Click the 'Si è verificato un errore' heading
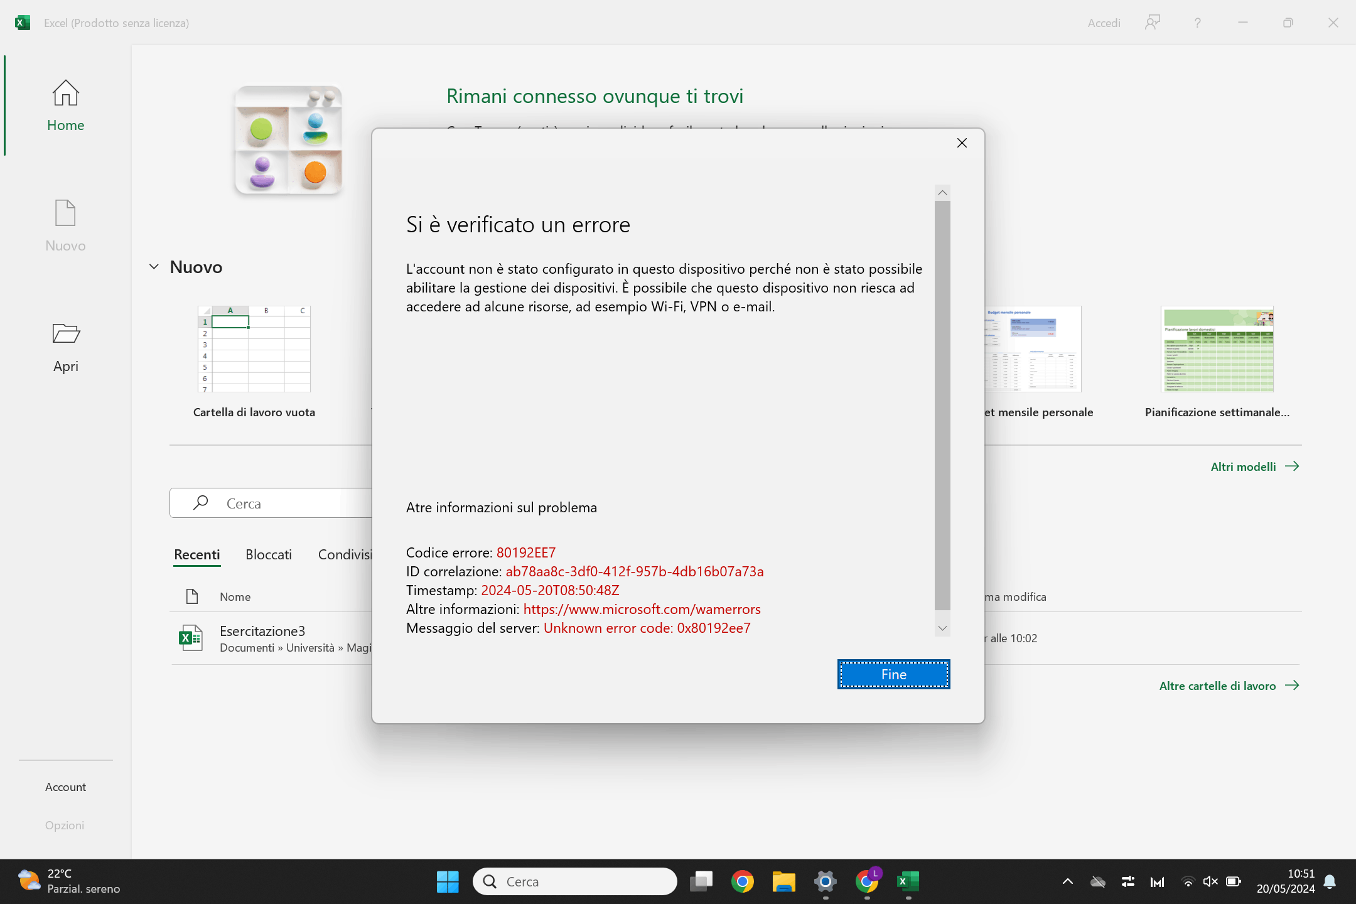This screenshot has height=904, width=1356. [x=518, y=225]
